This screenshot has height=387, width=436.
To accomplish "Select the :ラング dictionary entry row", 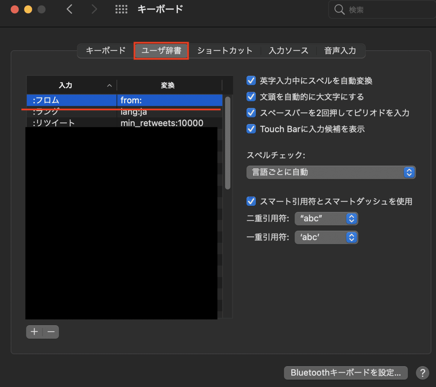I will [x=73, y=112].
